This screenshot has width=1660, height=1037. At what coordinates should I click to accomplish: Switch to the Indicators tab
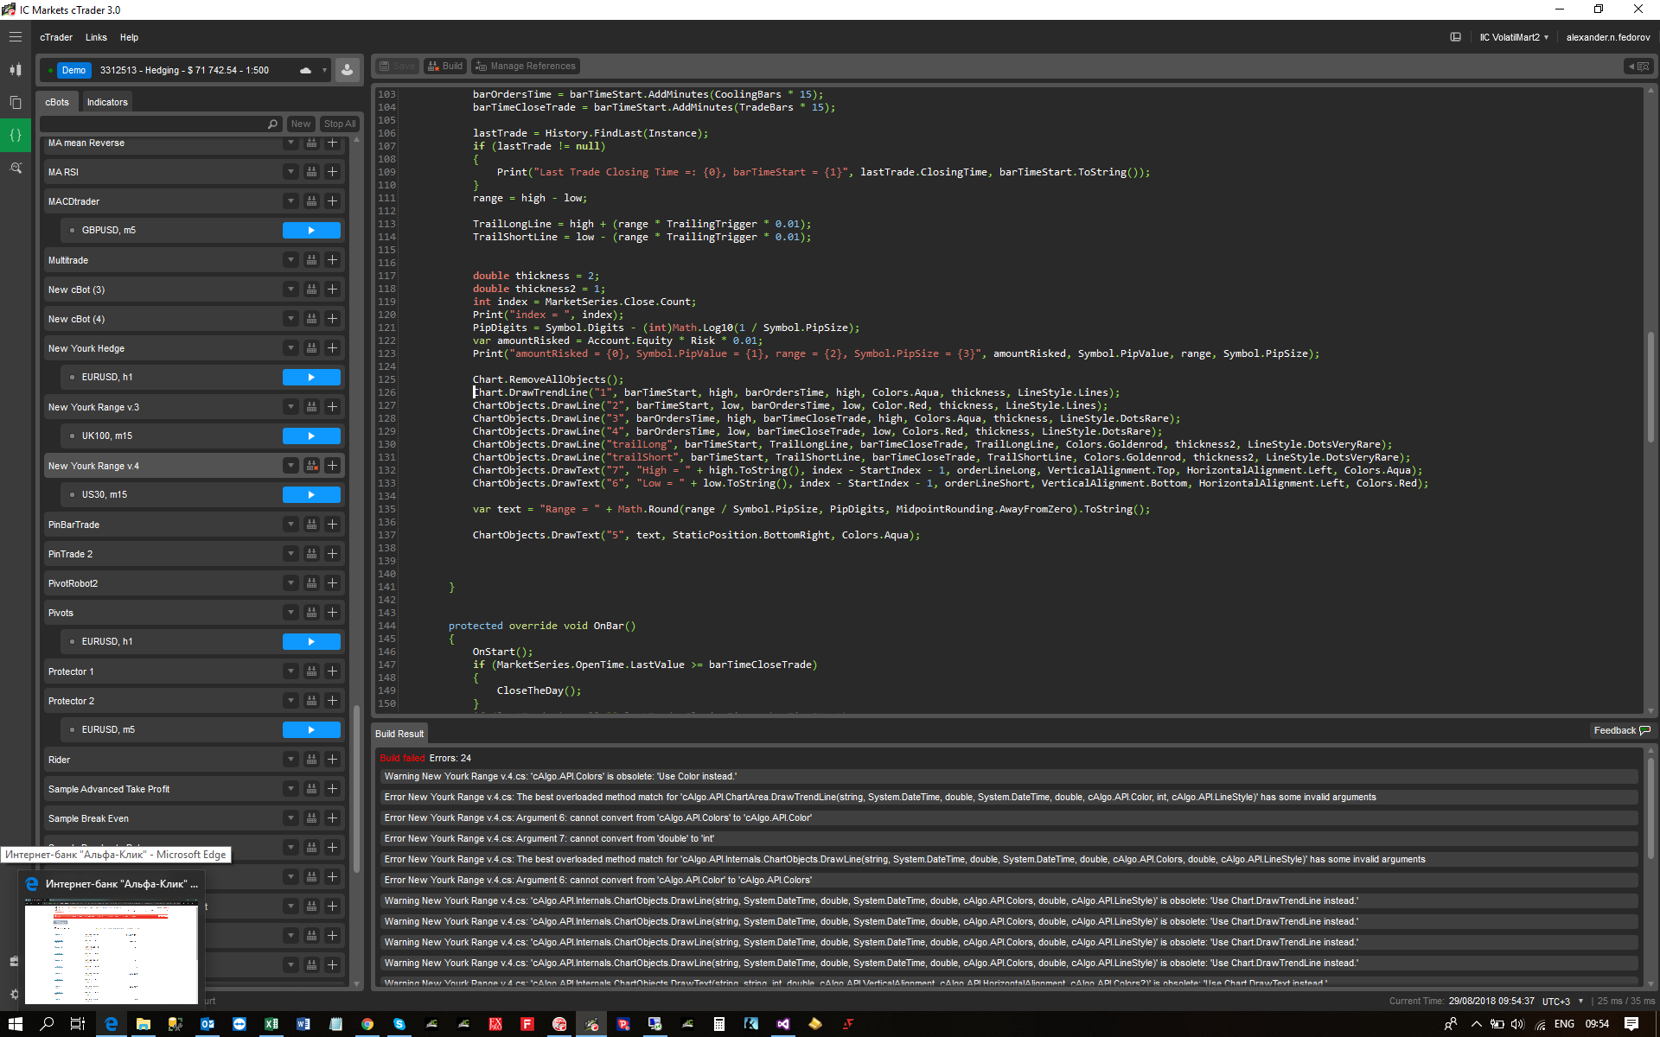point(107,102)
